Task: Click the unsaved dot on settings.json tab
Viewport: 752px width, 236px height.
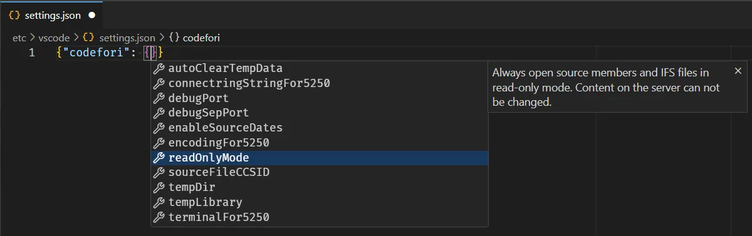Action: tap(92, 15)
